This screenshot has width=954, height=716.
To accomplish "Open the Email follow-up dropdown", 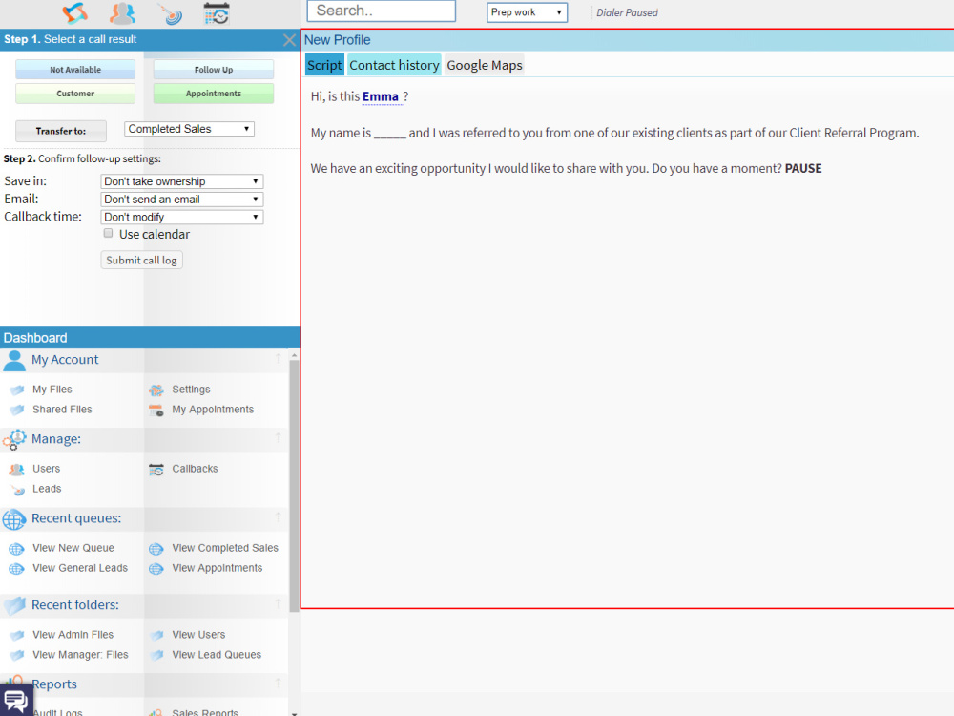I will [182, 200].
